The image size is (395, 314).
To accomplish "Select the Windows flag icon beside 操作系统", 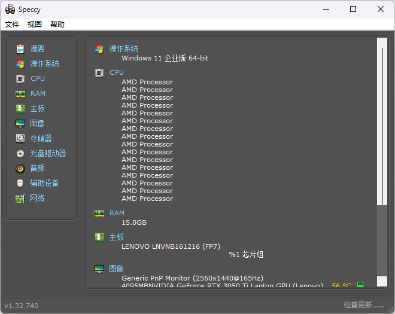I will click(20, 63).
